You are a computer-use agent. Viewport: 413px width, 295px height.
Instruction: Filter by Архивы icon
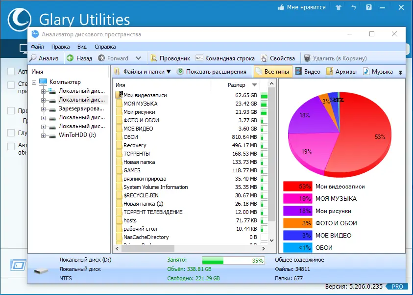click(330, 71)
